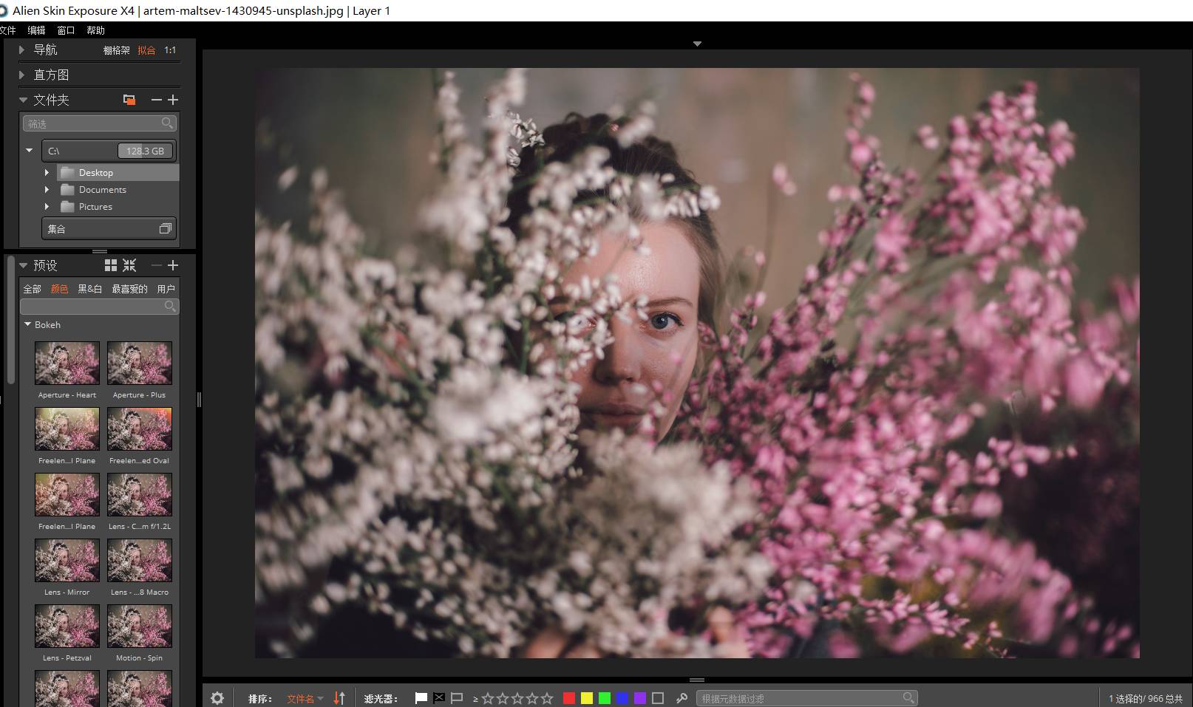Click the settings gear in the bottom toolbar

[217, 698]
